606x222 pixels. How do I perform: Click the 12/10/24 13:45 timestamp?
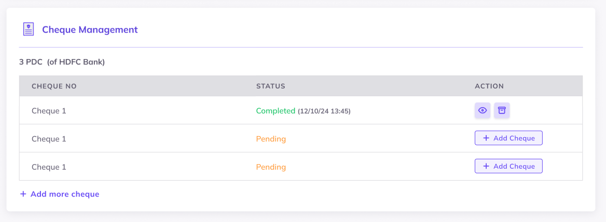[324, 111]
